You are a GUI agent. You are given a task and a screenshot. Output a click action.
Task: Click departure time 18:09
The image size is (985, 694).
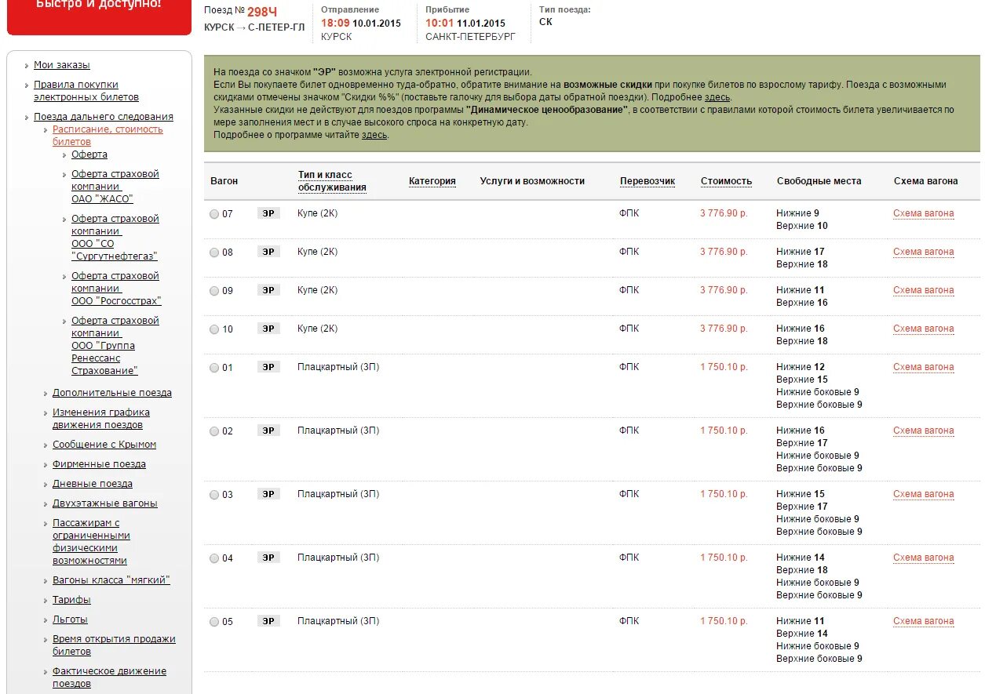[335, 23]
